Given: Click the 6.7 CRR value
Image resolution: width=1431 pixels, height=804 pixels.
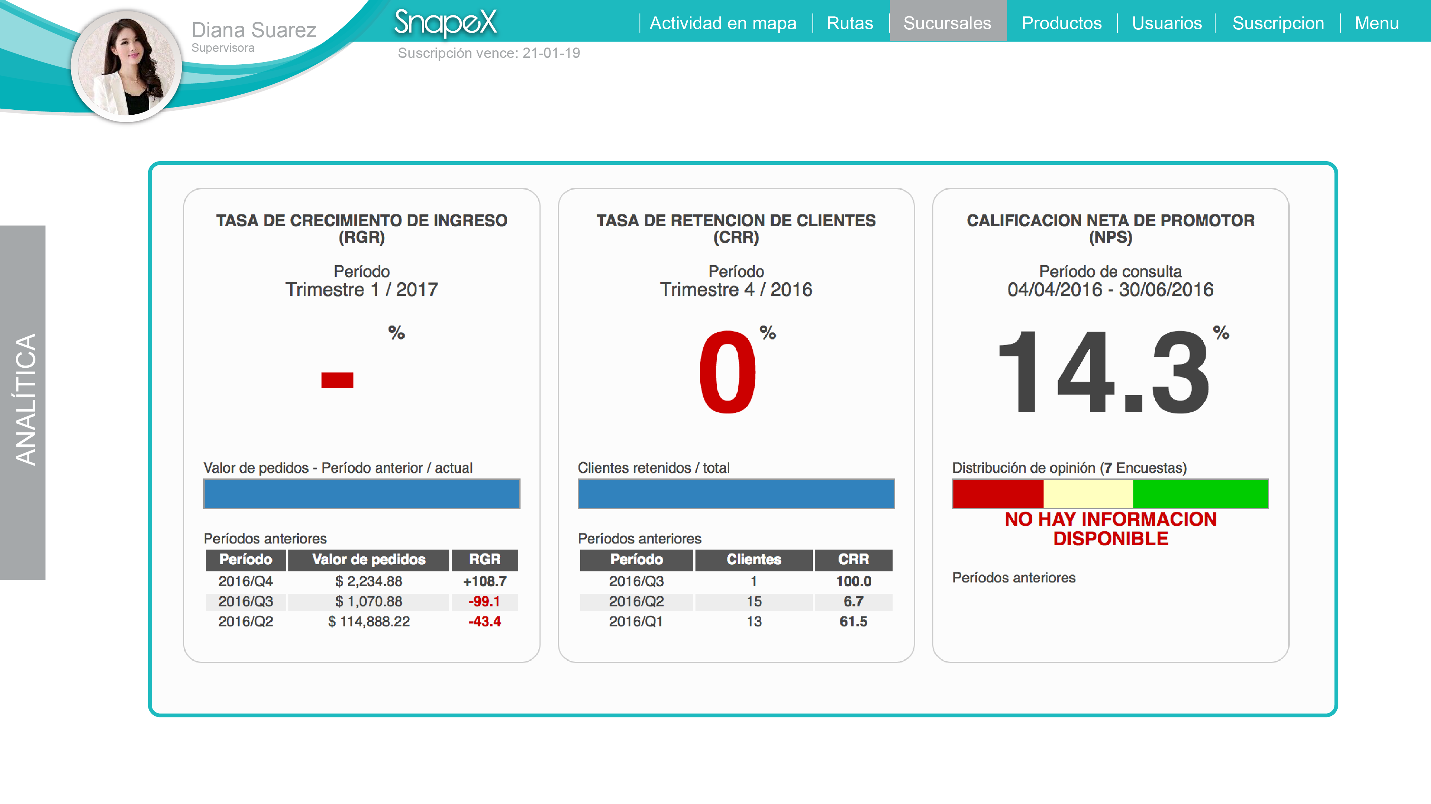Looking at the screenshot, I should click(x=853, y=601).
